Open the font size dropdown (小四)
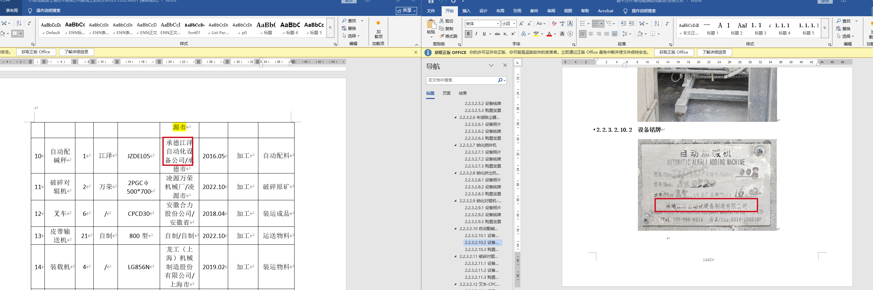This screenshot has height=290, width=873. (514, 24)
